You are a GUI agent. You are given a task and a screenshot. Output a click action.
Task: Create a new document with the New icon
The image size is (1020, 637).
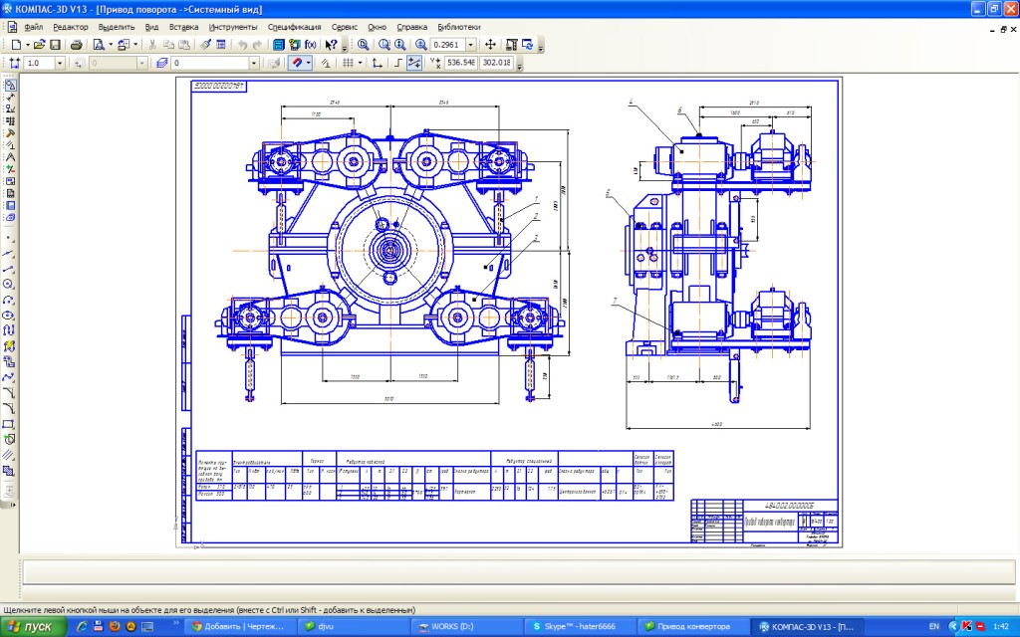point(16,45)
